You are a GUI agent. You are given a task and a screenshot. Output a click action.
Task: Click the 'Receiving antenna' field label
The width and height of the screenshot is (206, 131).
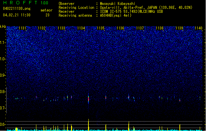tap(75, 15)
